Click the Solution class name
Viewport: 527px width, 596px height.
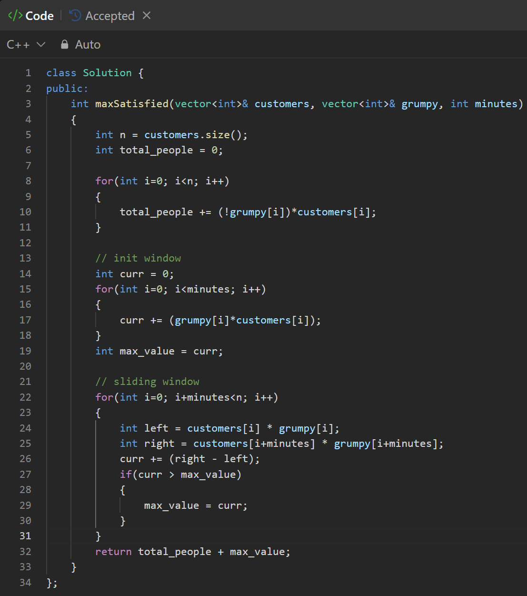point(107,73)
